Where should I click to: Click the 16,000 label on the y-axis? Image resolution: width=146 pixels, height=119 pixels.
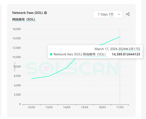pyautogui.click(x=17, y=29)
